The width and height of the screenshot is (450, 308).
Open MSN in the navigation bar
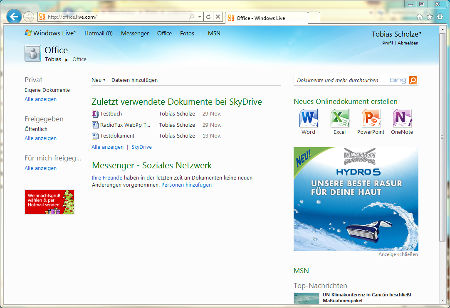pyautogui.click(x=214, y=33)
